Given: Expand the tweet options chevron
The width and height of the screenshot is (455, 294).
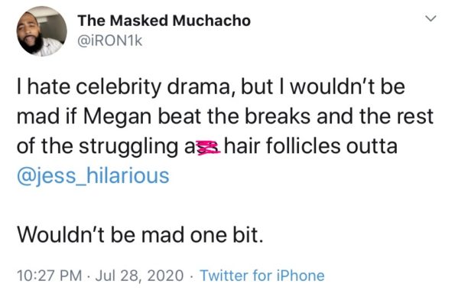Looking at the screenshot, I should 431,18.
